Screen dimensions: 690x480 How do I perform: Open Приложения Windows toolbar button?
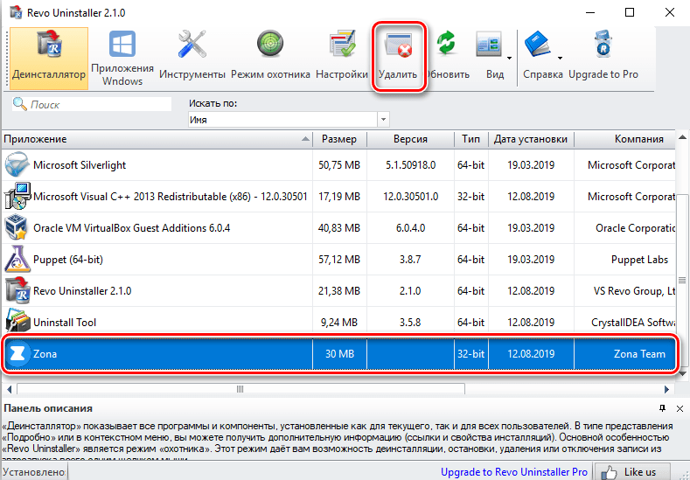click(122, 59)
